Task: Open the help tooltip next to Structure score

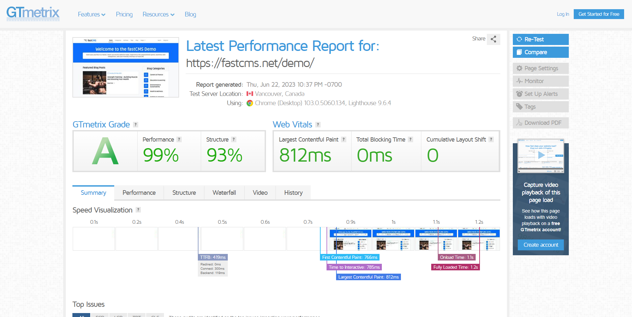Action: point(234,140)
